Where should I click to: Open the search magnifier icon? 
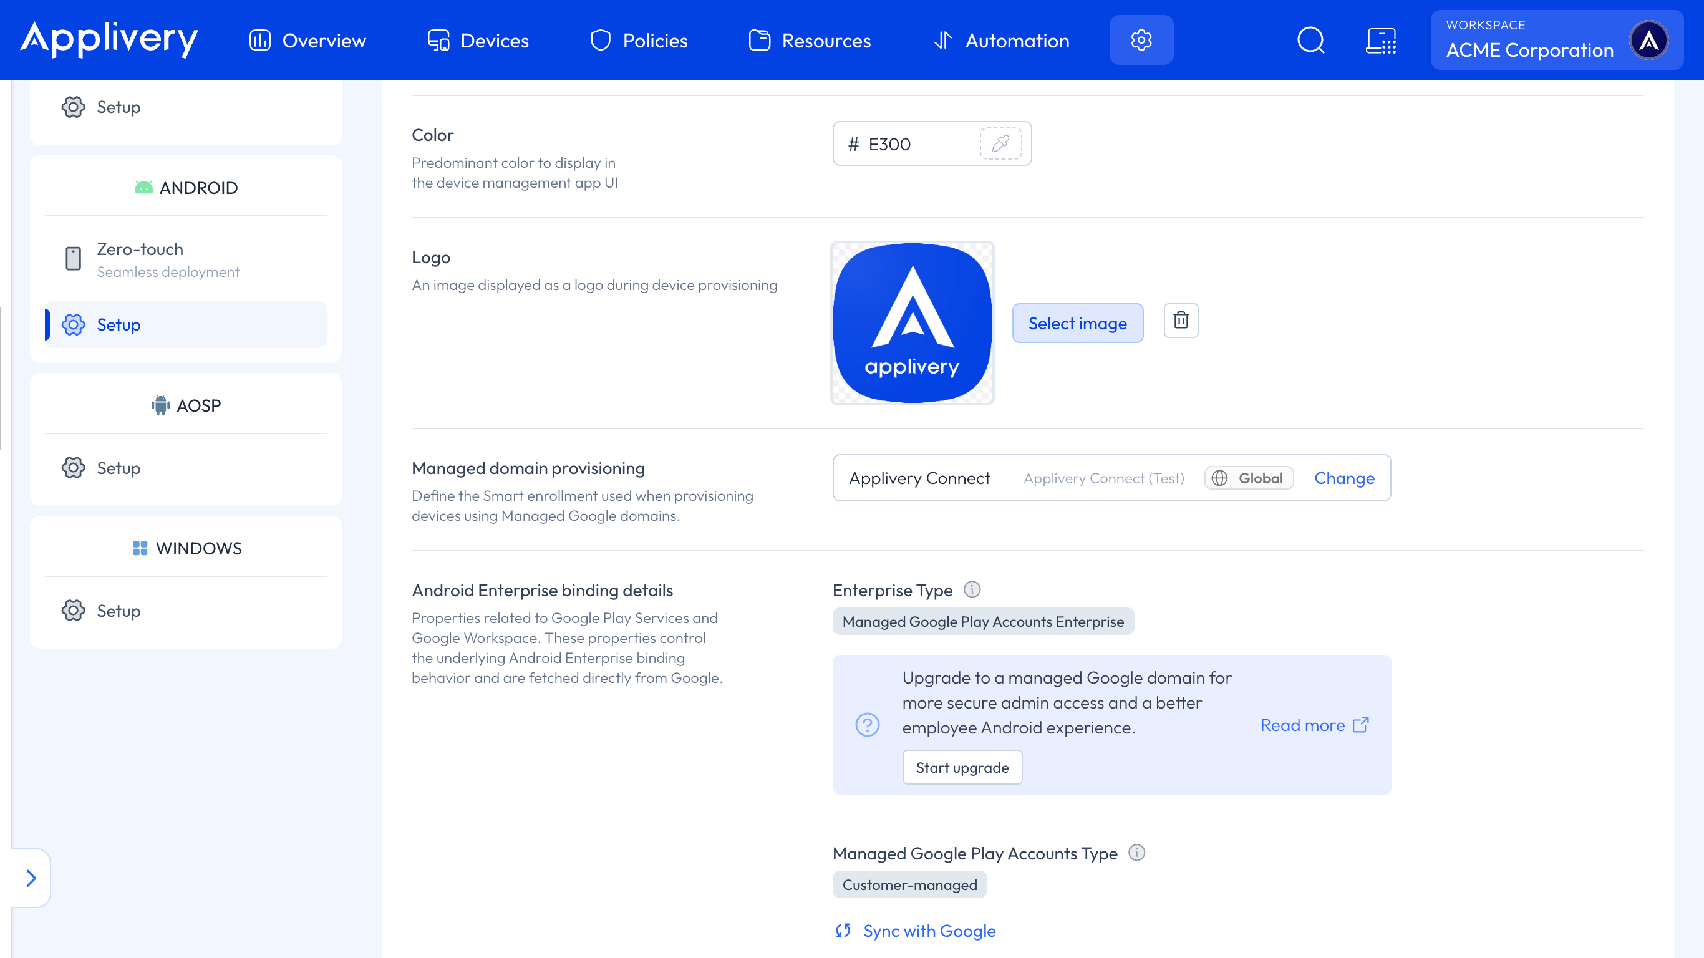tap(1310, 40)
